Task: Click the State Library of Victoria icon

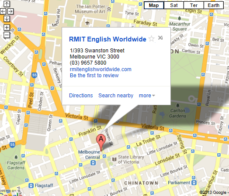Action: pos(114,159)
